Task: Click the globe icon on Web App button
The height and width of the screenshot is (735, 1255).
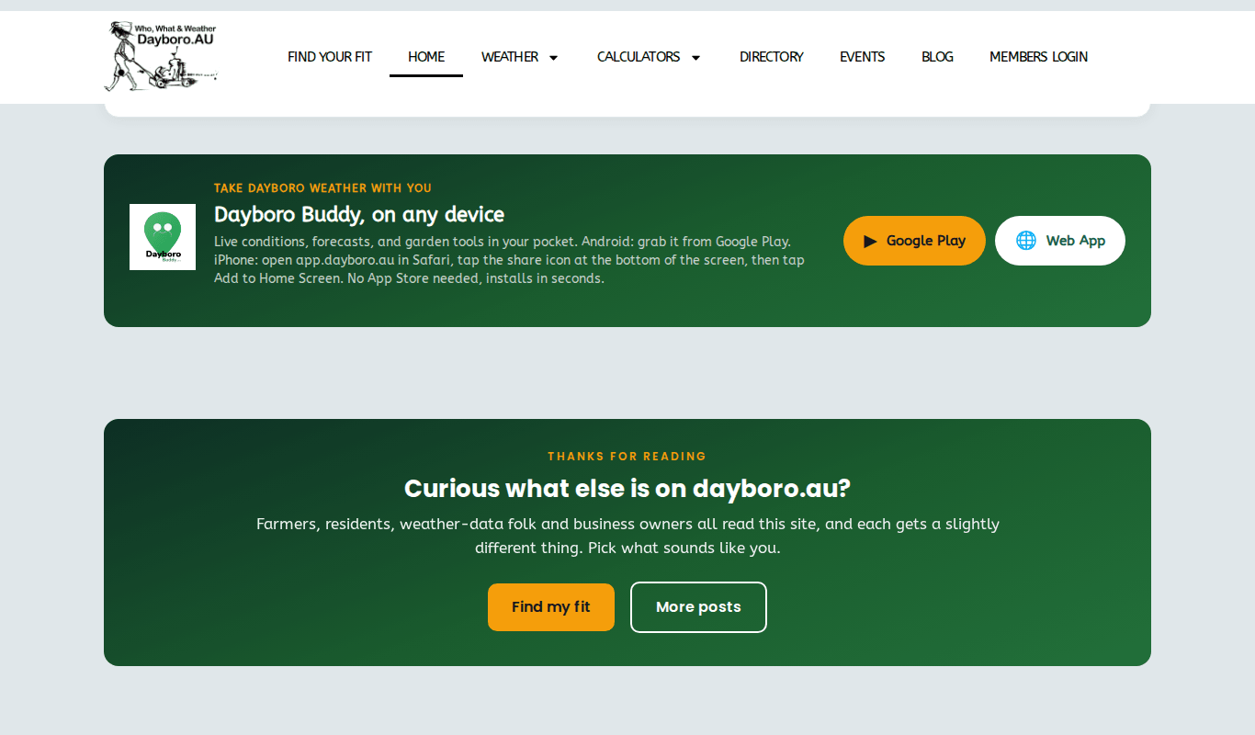Action: point(1025,241)
